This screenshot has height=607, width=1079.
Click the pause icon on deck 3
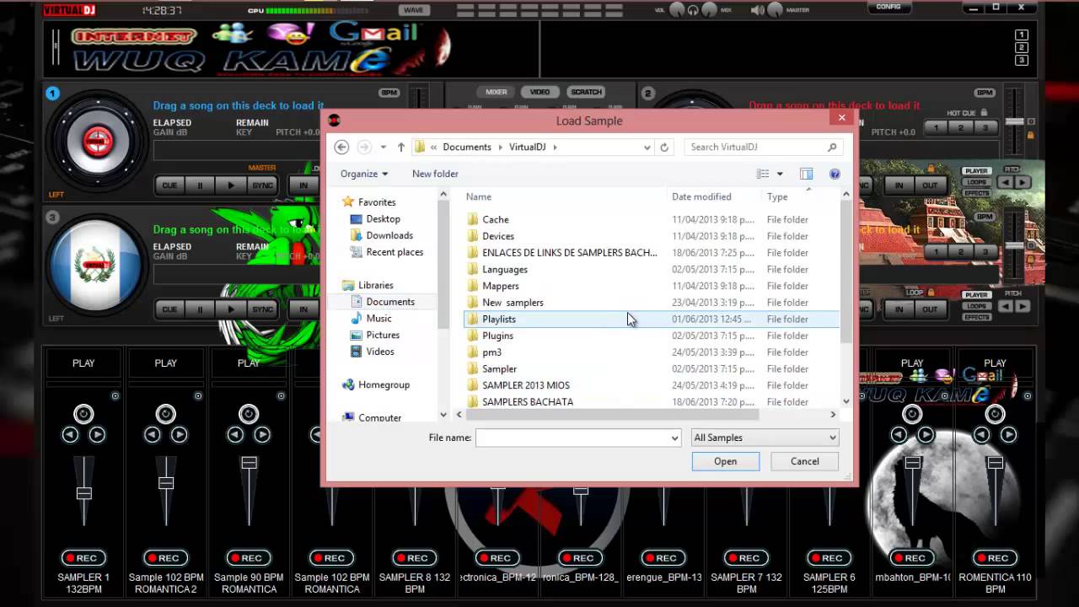click(200, 309)
